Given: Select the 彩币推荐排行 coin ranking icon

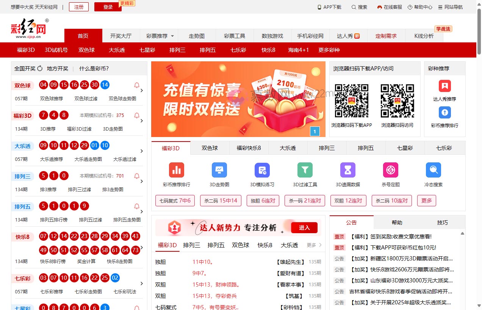Looking at the screenshot, I should [x=176, y=170].
